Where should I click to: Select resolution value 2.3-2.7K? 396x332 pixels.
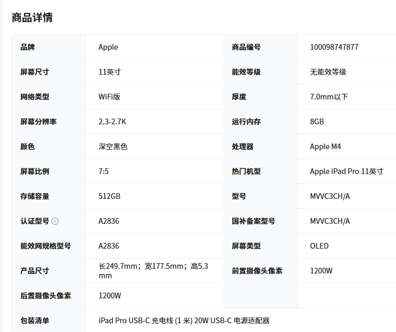point(112,122)
